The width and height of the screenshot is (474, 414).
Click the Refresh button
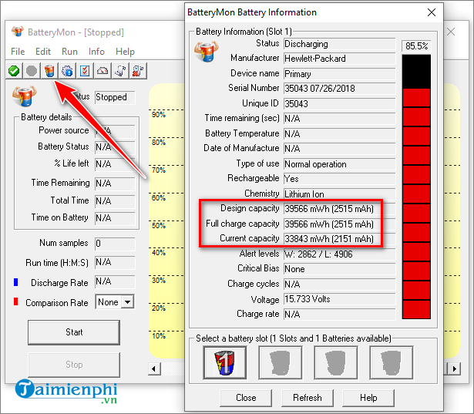click(308, 398)
